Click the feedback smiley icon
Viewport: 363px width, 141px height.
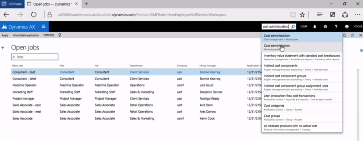(347, 26)
